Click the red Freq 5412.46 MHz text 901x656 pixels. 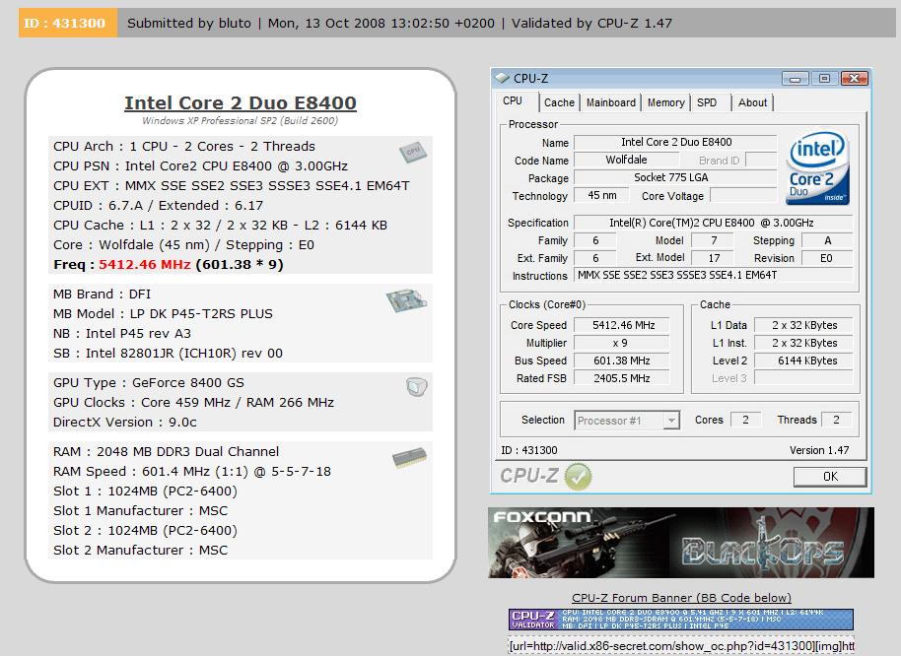coord(144,265)
